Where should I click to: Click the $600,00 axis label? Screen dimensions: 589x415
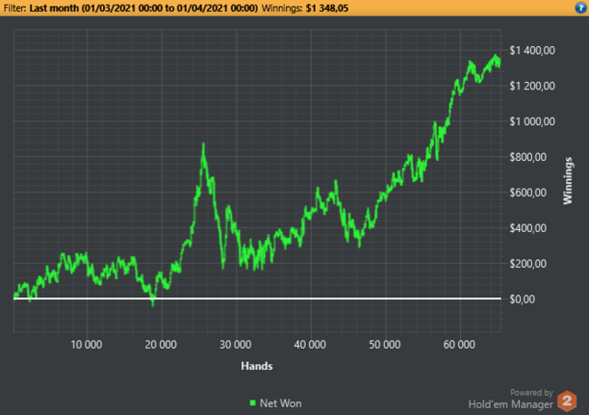(528, 192)
